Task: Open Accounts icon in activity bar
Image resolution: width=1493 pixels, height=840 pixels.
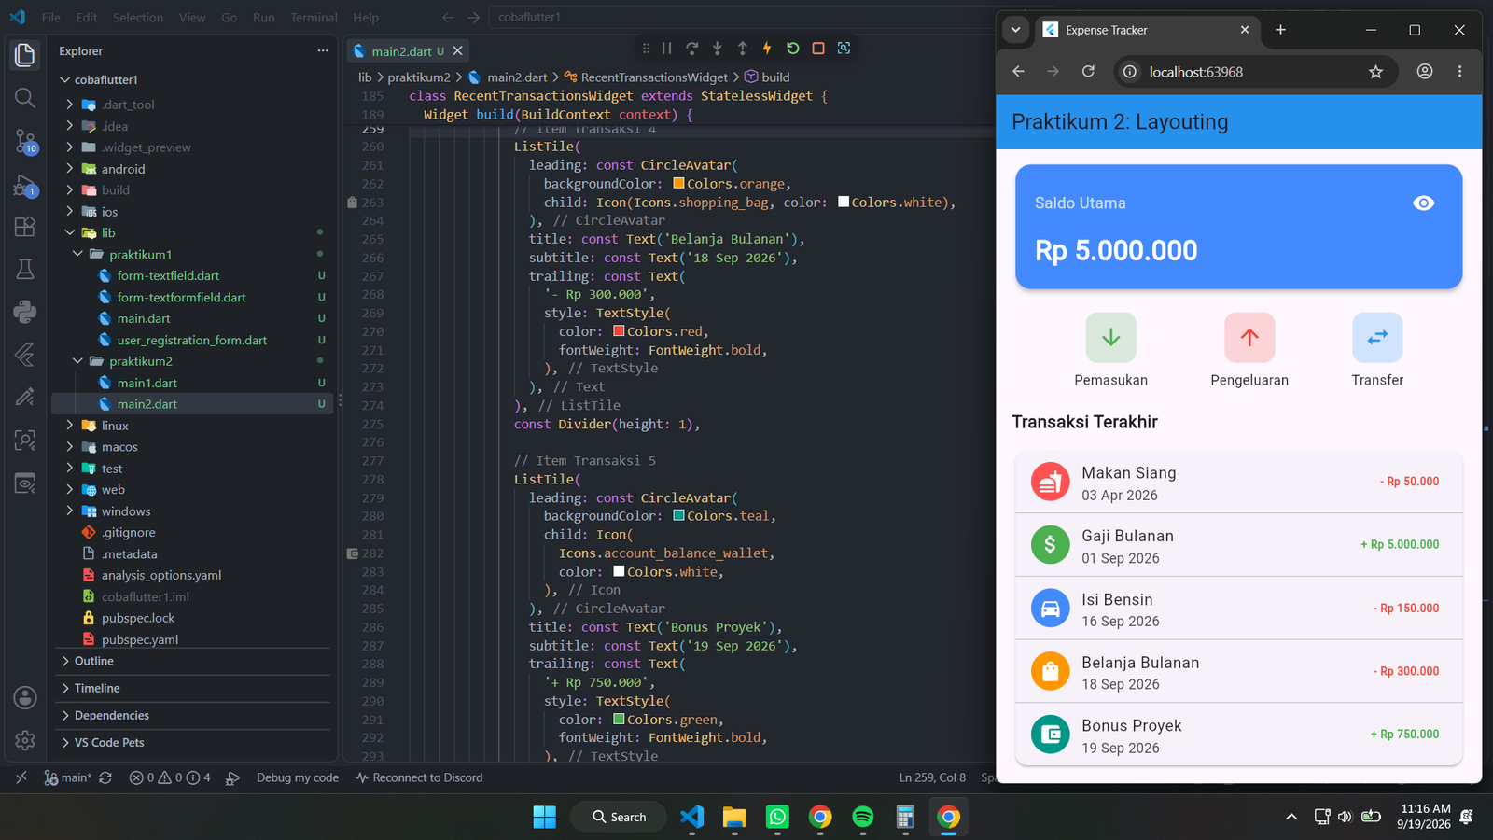Action: tap(25, 697)
